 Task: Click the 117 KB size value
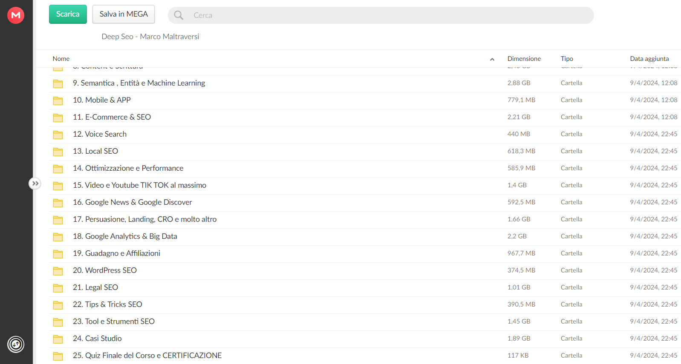(x=518, y=355)
